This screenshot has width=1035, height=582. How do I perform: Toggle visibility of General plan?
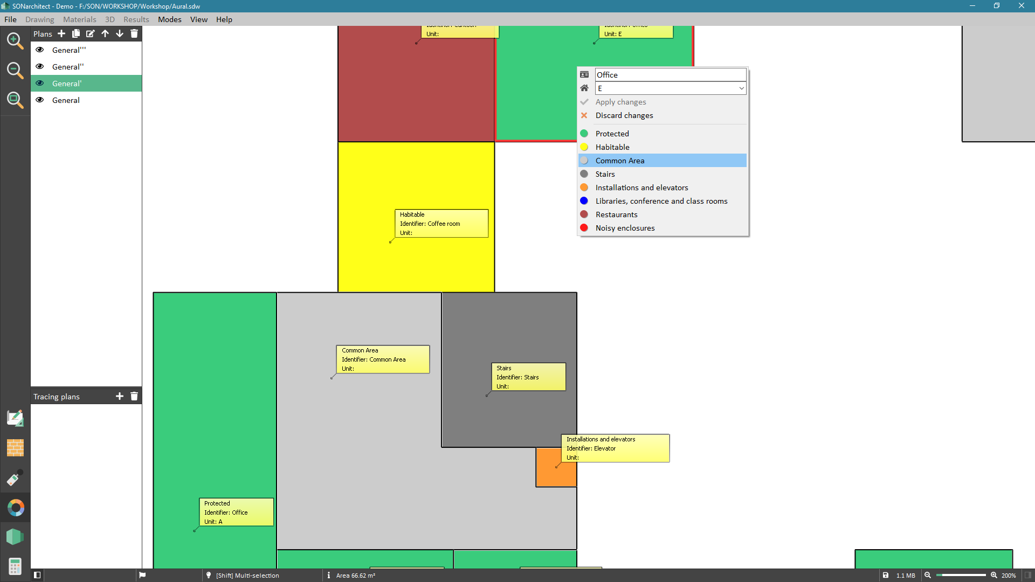pyautogui.click(x=40, y=100)
